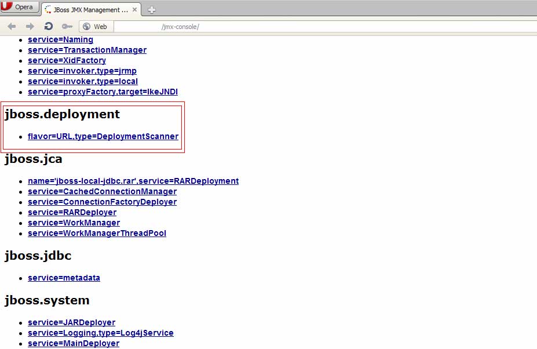Click the Web globe badge in address bar

click(96, 27)
